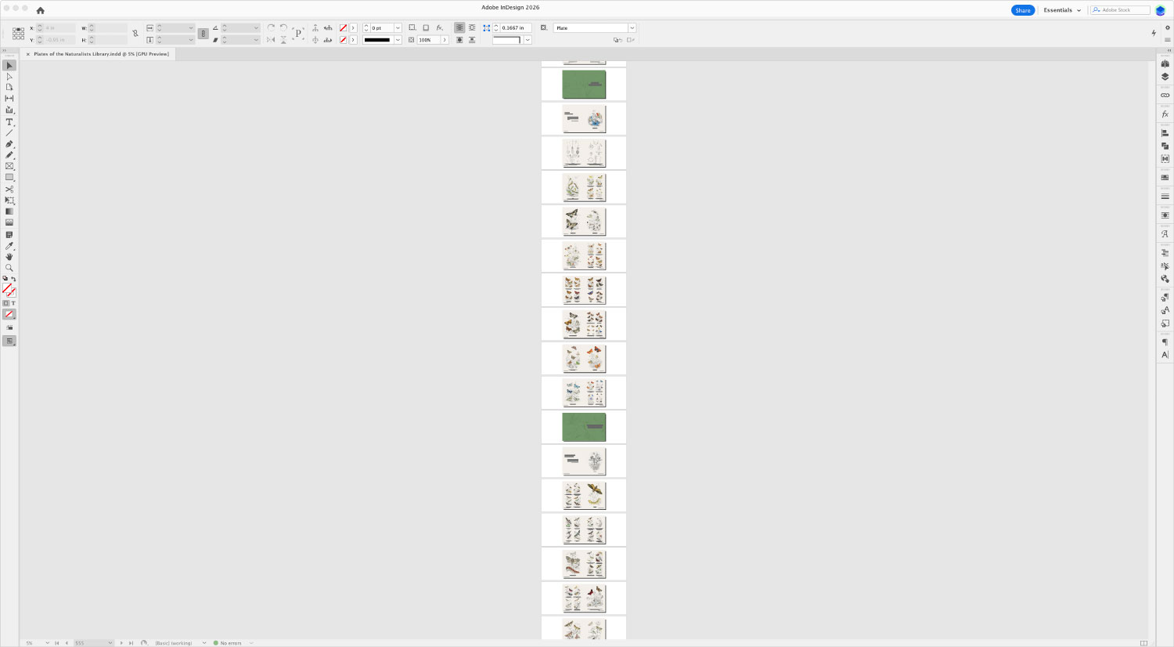Select the Zoom tool
The image size is (1174, 647).
9,268
